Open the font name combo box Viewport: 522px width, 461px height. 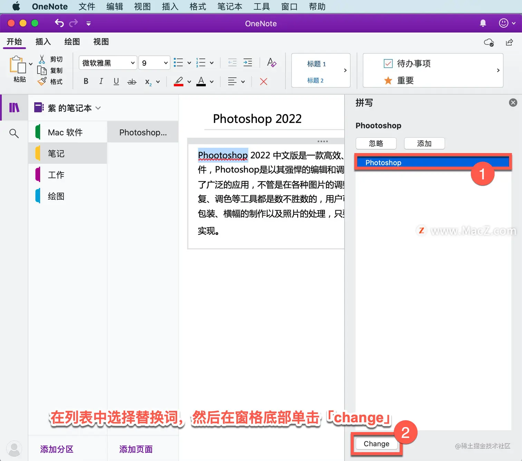[x=108, y=63]
